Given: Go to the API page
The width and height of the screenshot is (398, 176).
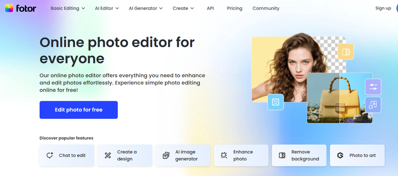Looking at the screenshot, I should tap(210, 8).
